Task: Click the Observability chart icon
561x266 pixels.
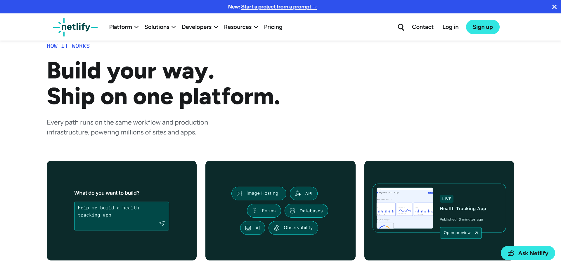Action: [276, 228]
